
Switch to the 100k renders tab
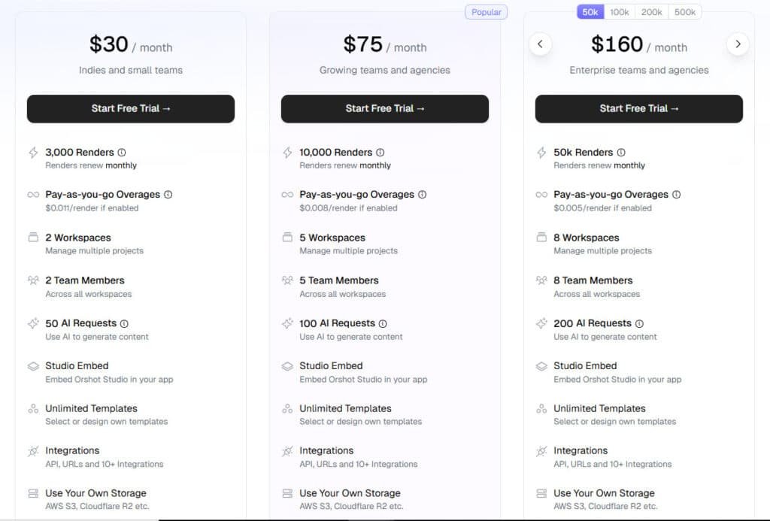(620, 11)
